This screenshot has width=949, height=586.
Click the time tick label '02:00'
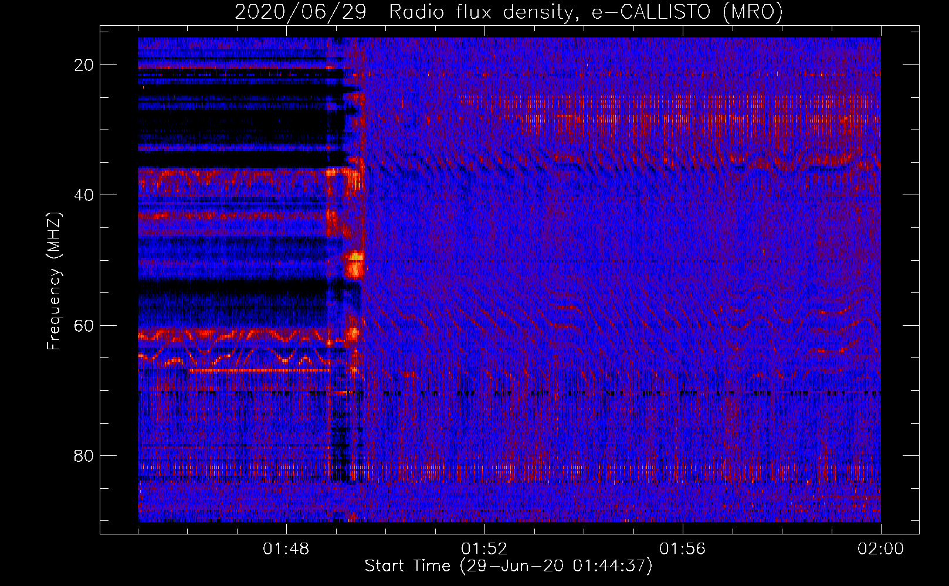(x=881, y=549)
